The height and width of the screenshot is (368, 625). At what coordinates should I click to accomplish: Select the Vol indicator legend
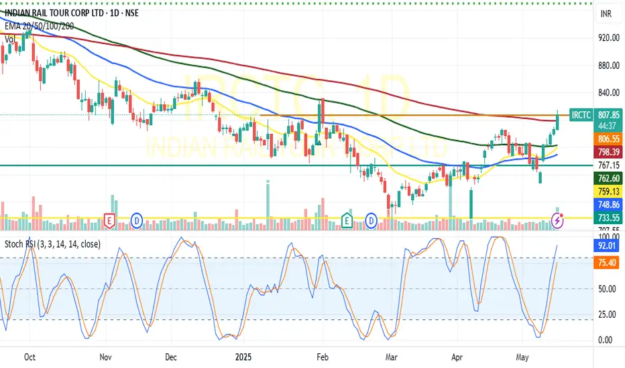pos(10,39)
